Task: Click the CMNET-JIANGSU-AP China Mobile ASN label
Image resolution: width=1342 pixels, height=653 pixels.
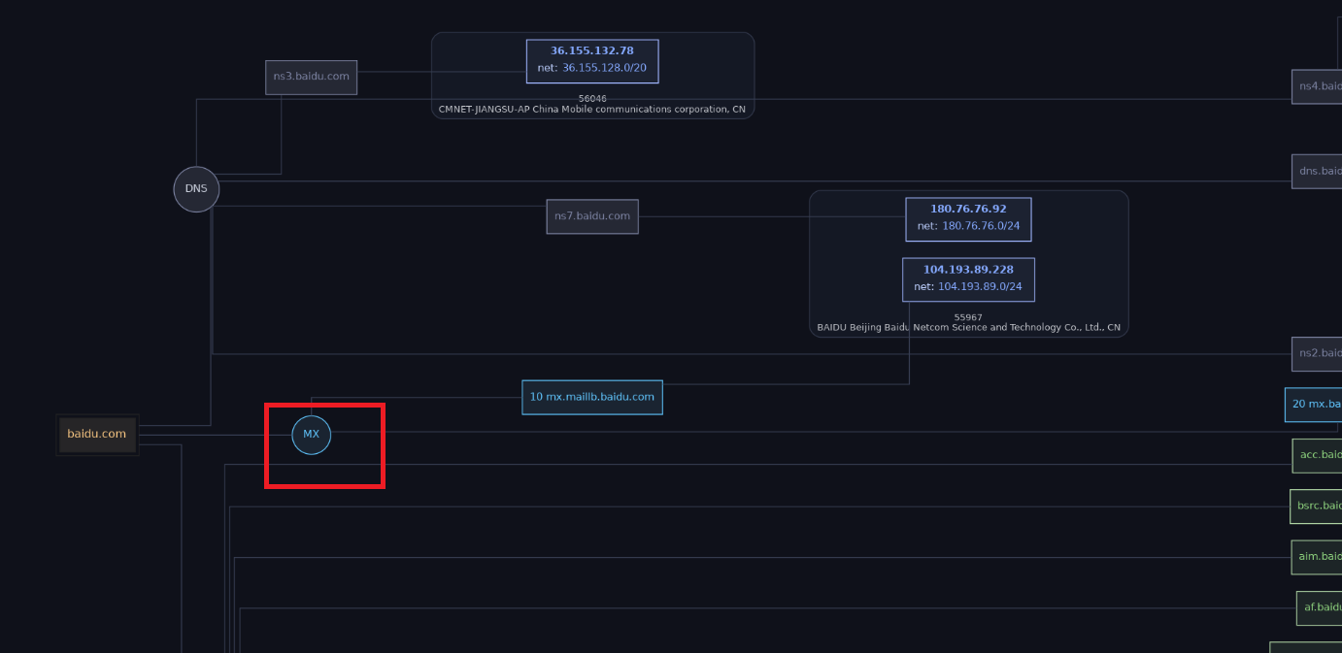Action: (591, 110)
